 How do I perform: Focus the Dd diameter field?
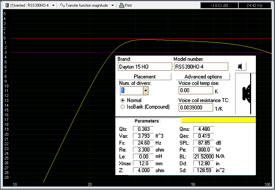[204, 163]
